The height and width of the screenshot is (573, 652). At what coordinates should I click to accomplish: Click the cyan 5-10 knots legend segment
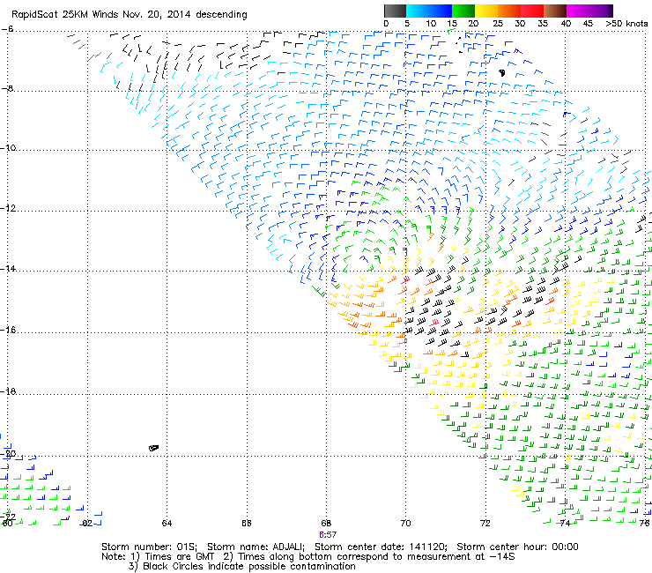pos(418,11)
